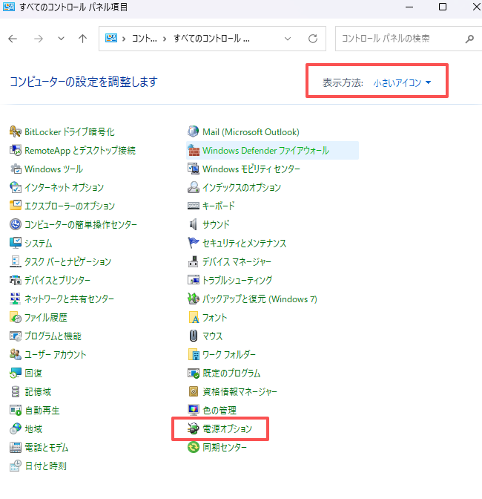Refresh the control panel view

tap(313, 39)
